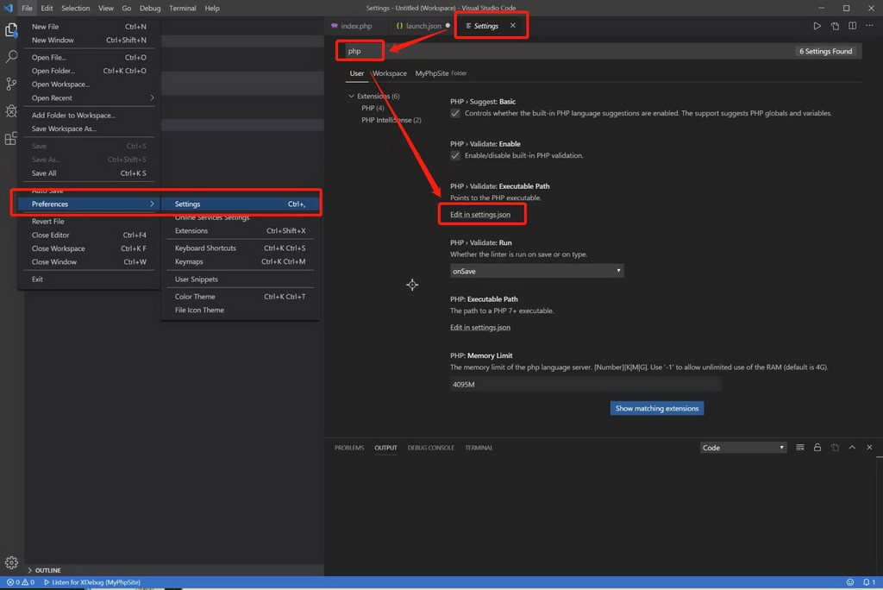Open the Edit menu

coord(47,8)
